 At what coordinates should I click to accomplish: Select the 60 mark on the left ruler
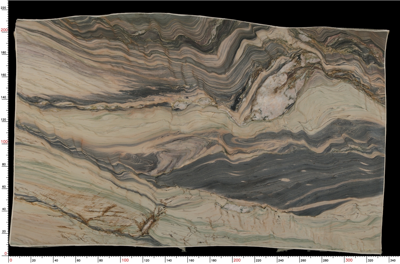click(x=3, y=186)
